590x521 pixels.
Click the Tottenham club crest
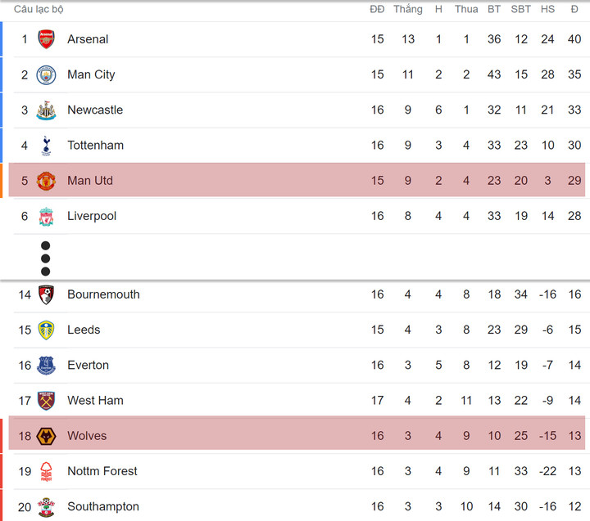click(46, 146)
